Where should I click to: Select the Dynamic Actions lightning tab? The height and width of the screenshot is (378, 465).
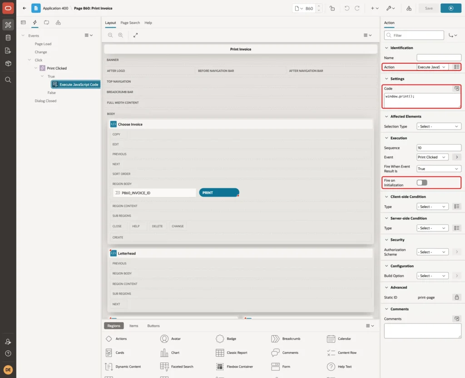35,23
